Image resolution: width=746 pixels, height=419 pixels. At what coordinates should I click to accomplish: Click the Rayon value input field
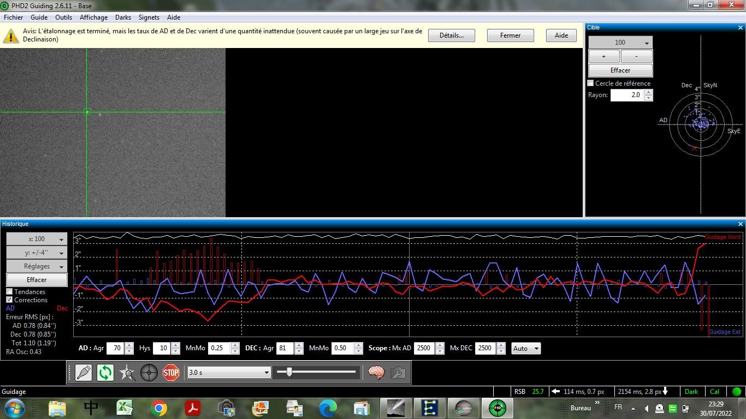point(627,95)
